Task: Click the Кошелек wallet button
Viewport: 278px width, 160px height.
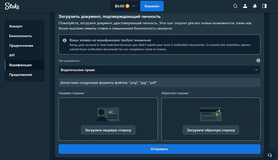Action: tap(152, 6)
